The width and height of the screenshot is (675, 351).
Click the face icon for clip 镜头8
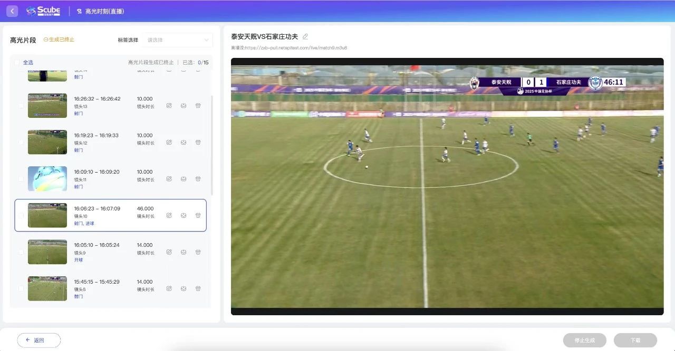click(184, 288)
